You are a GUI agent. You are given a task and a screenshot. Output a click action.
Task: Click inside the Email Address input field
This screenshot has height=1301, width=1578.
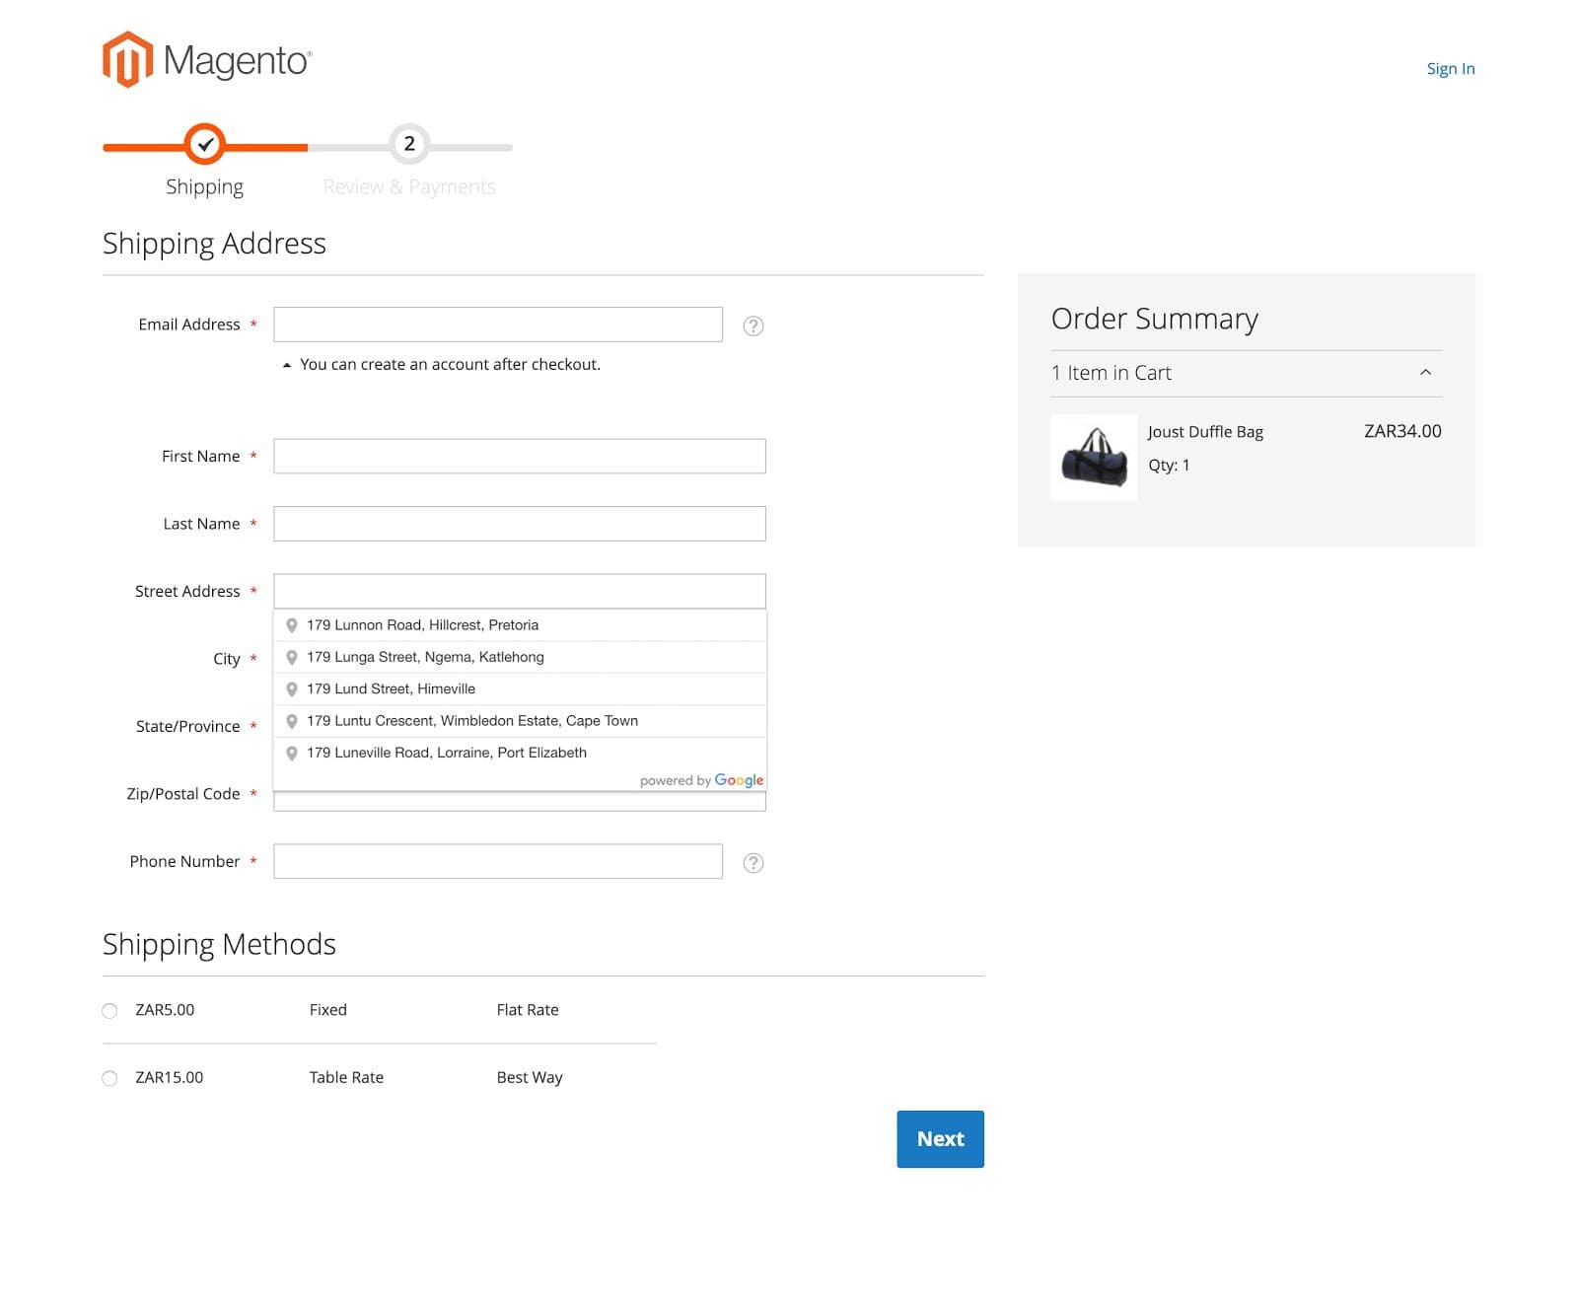click(498, 324)
